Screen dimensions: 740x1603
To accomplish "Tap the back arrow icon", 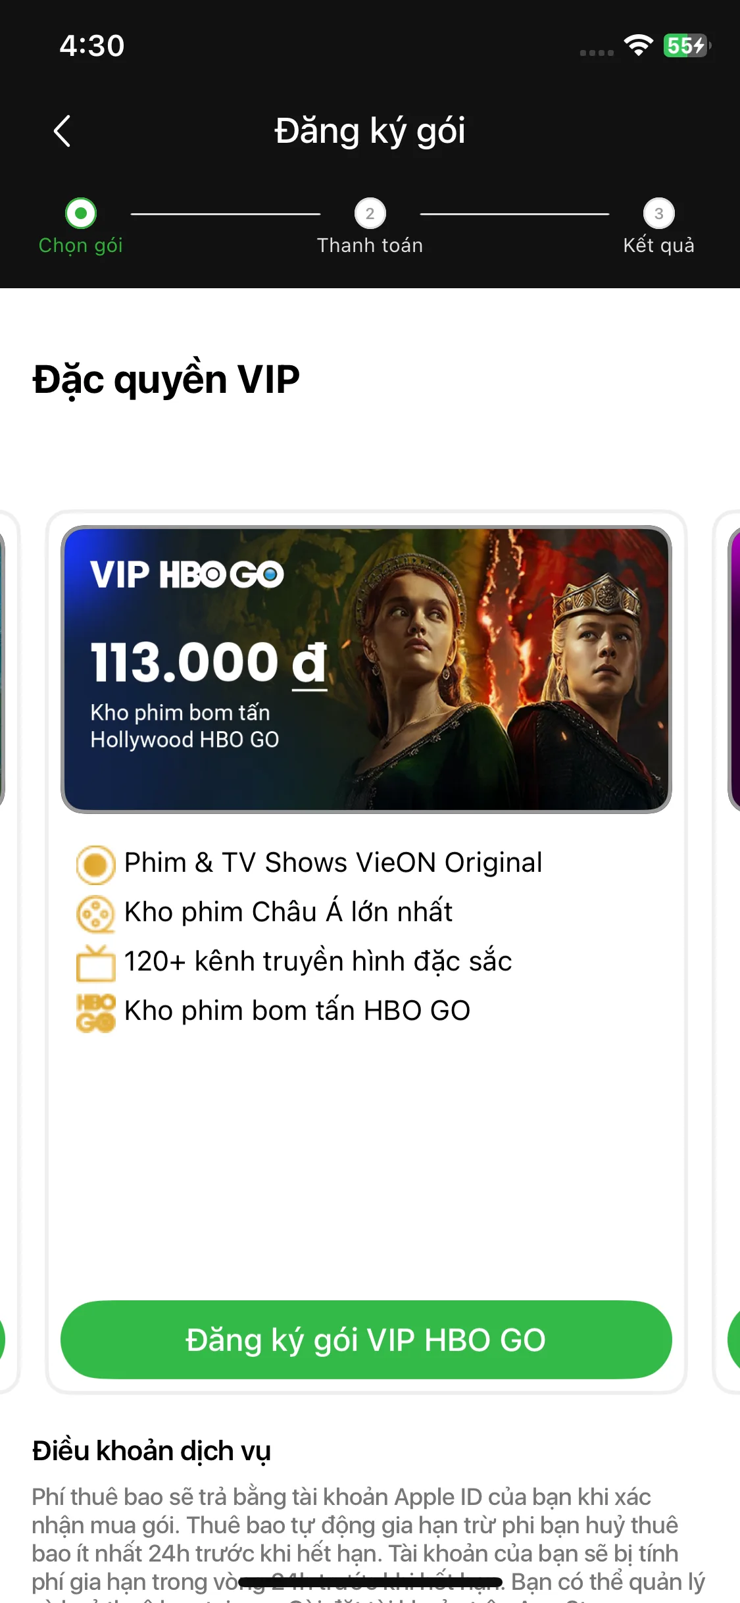I will tap(62, 131).
